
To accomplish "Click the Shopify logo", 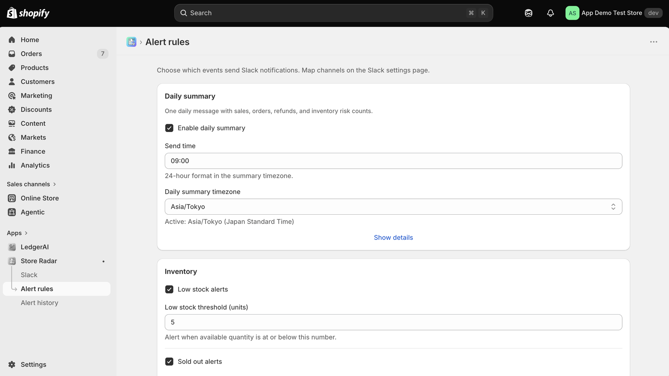I will tap(28, 13).
